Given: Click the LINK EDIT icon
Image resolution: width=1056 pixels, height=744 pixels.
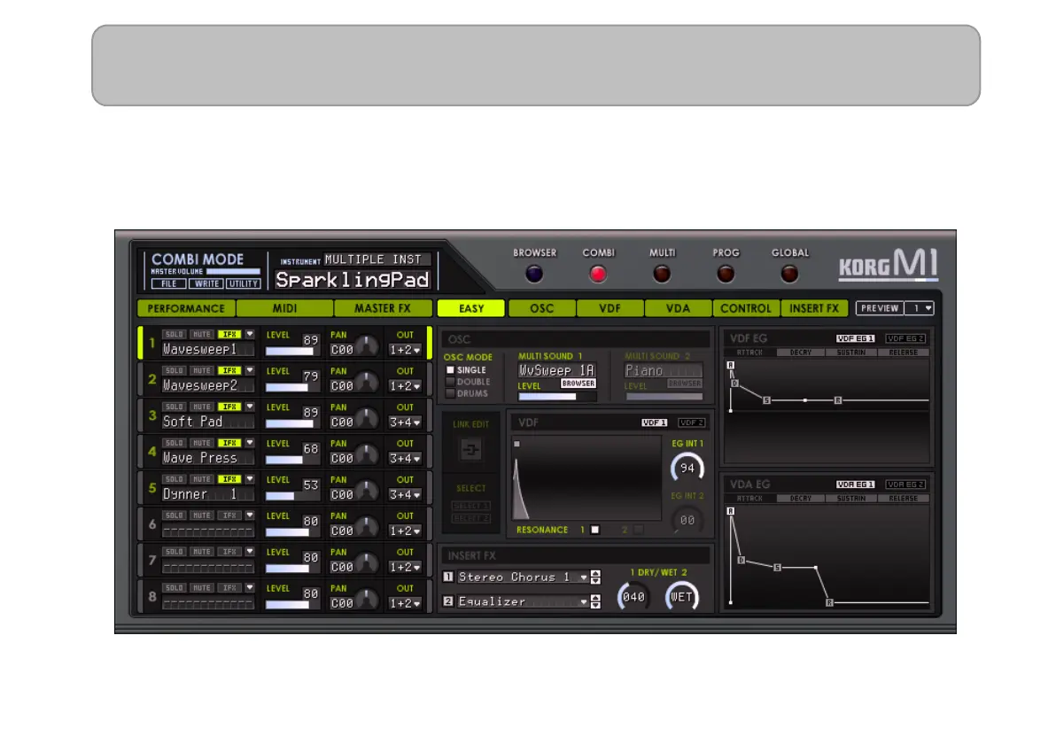Looking at the screenshot, I should [470, 449].
